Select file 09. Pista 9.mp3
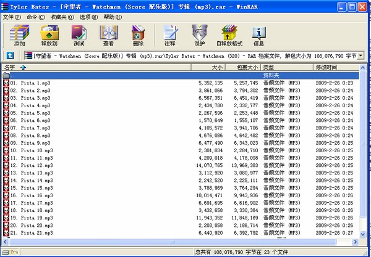Image resolution: width=371 pixels, height=257 pixels. (30, 143)
